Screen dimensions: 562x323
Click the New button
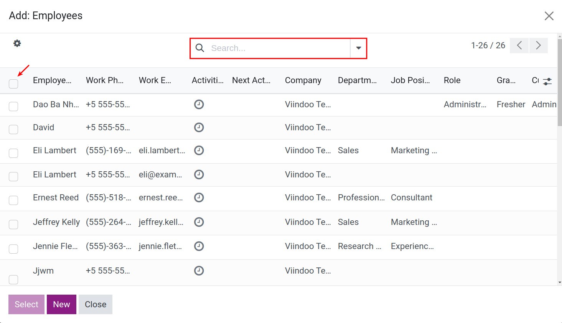[x=61, y=304]
